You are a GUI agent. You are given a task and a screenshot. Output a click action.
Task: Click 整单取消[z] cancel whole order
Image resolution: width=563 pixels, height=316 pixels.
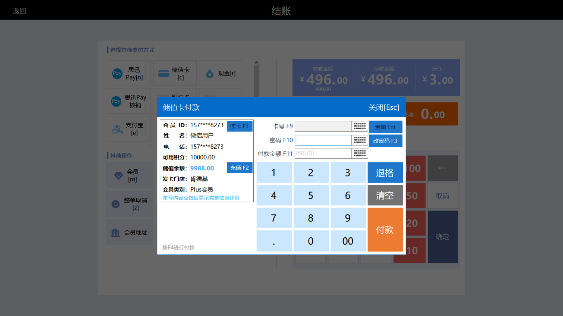tap(129, 204)
